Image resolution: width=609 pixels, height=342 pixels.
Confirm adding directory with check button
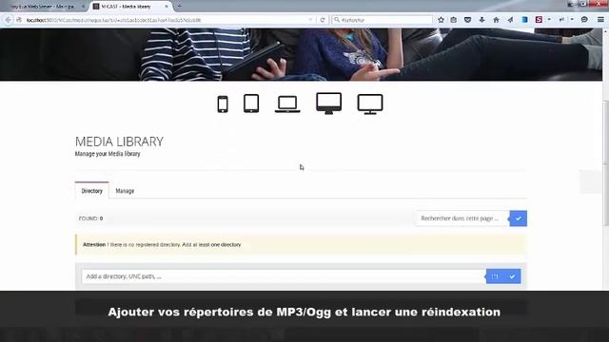(512, 276)
